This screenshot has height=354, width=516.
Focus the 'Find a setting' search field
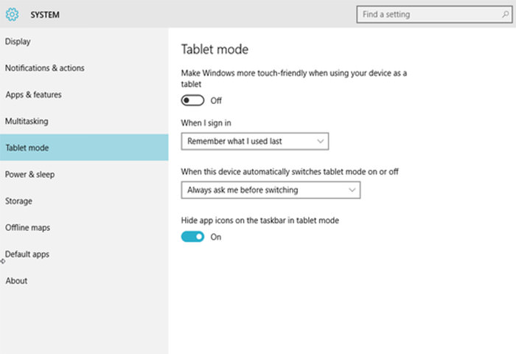(424, 14)
